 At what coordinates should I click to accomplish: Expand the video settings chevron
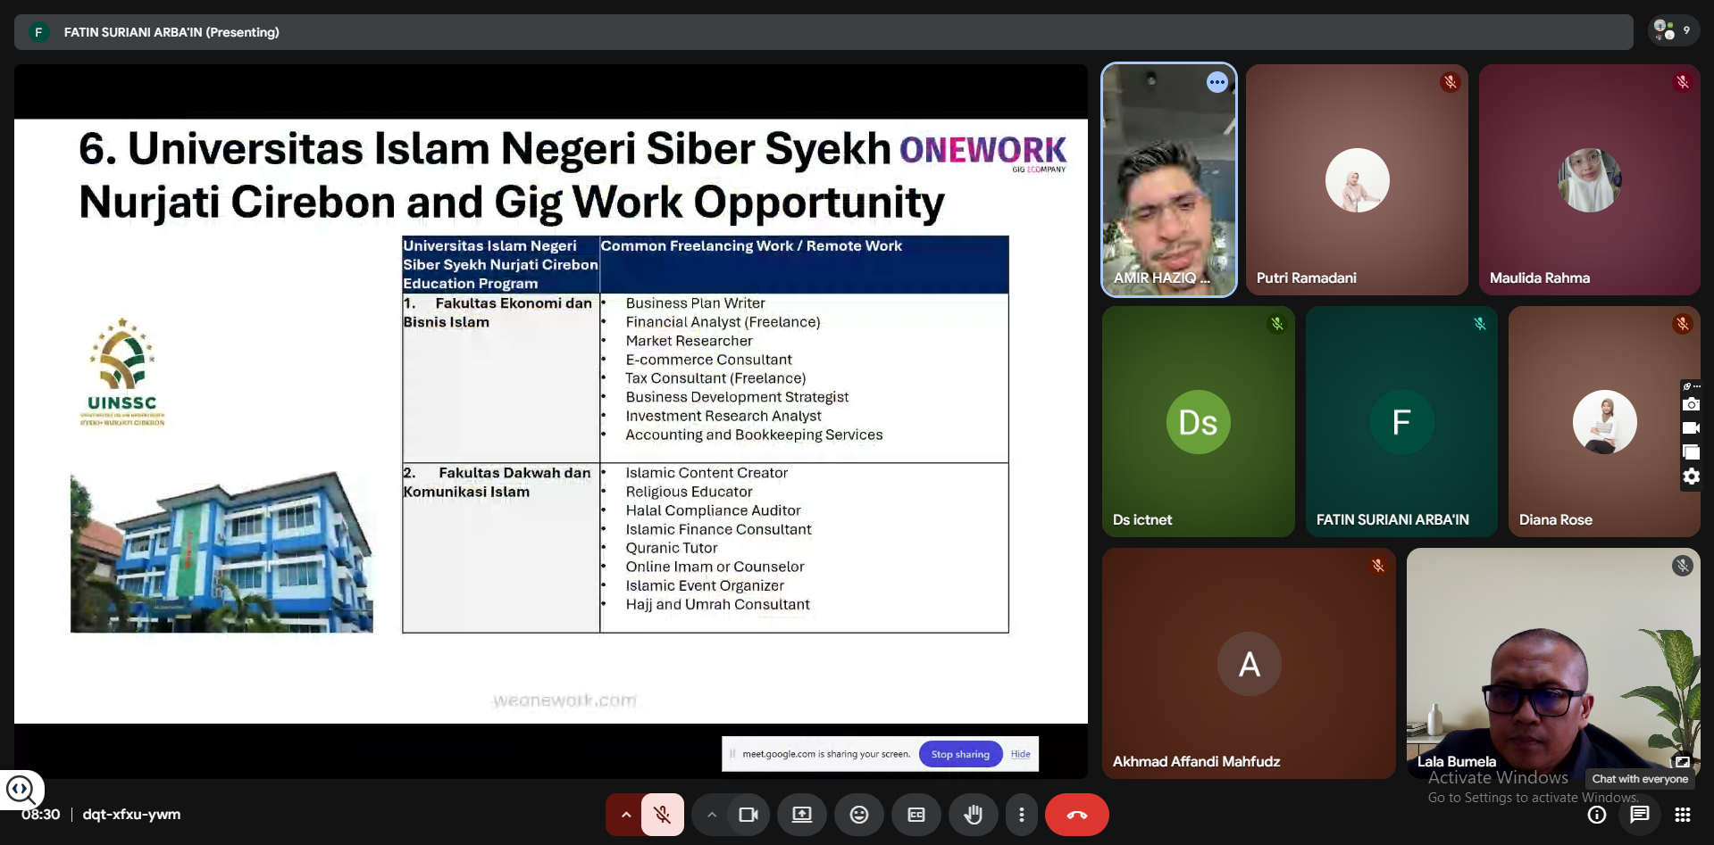(x=712, y=815)
